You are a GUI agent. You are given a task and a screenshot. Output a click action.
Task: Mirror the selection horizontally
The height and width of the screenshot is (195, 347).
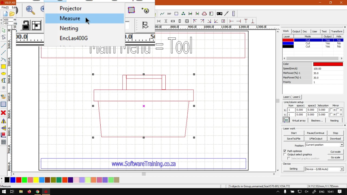click(x=4, y=121)
